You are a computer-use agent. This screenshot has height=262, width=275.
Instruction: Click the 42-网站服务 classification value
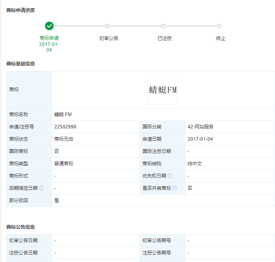tap(201, 127)
